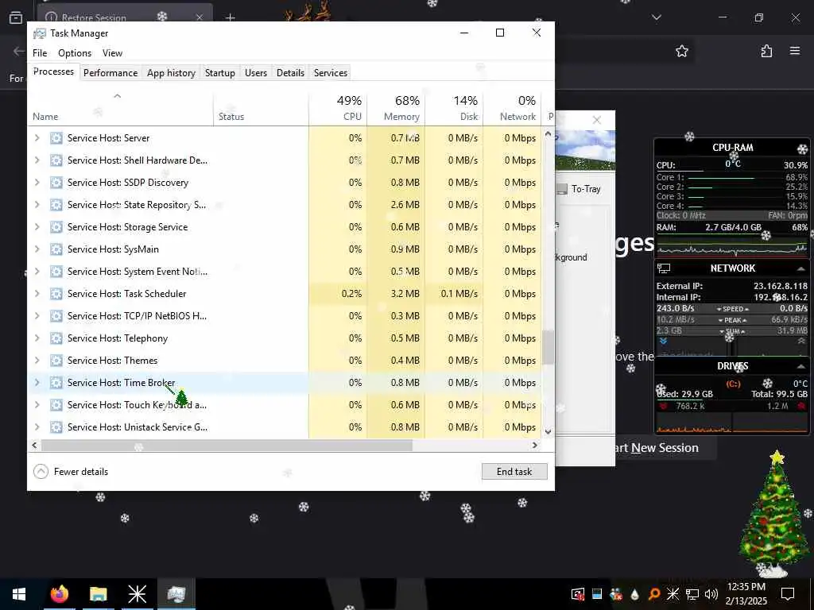The image size is (814, 610).
Task: Sort processes by Name column header
Action: tap(121, 108)
